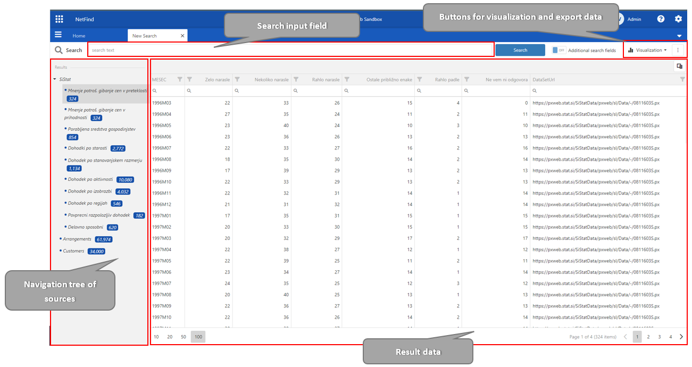The image size is (692, 367).
Task: Click the blue Search button
Action: [520, 50]
